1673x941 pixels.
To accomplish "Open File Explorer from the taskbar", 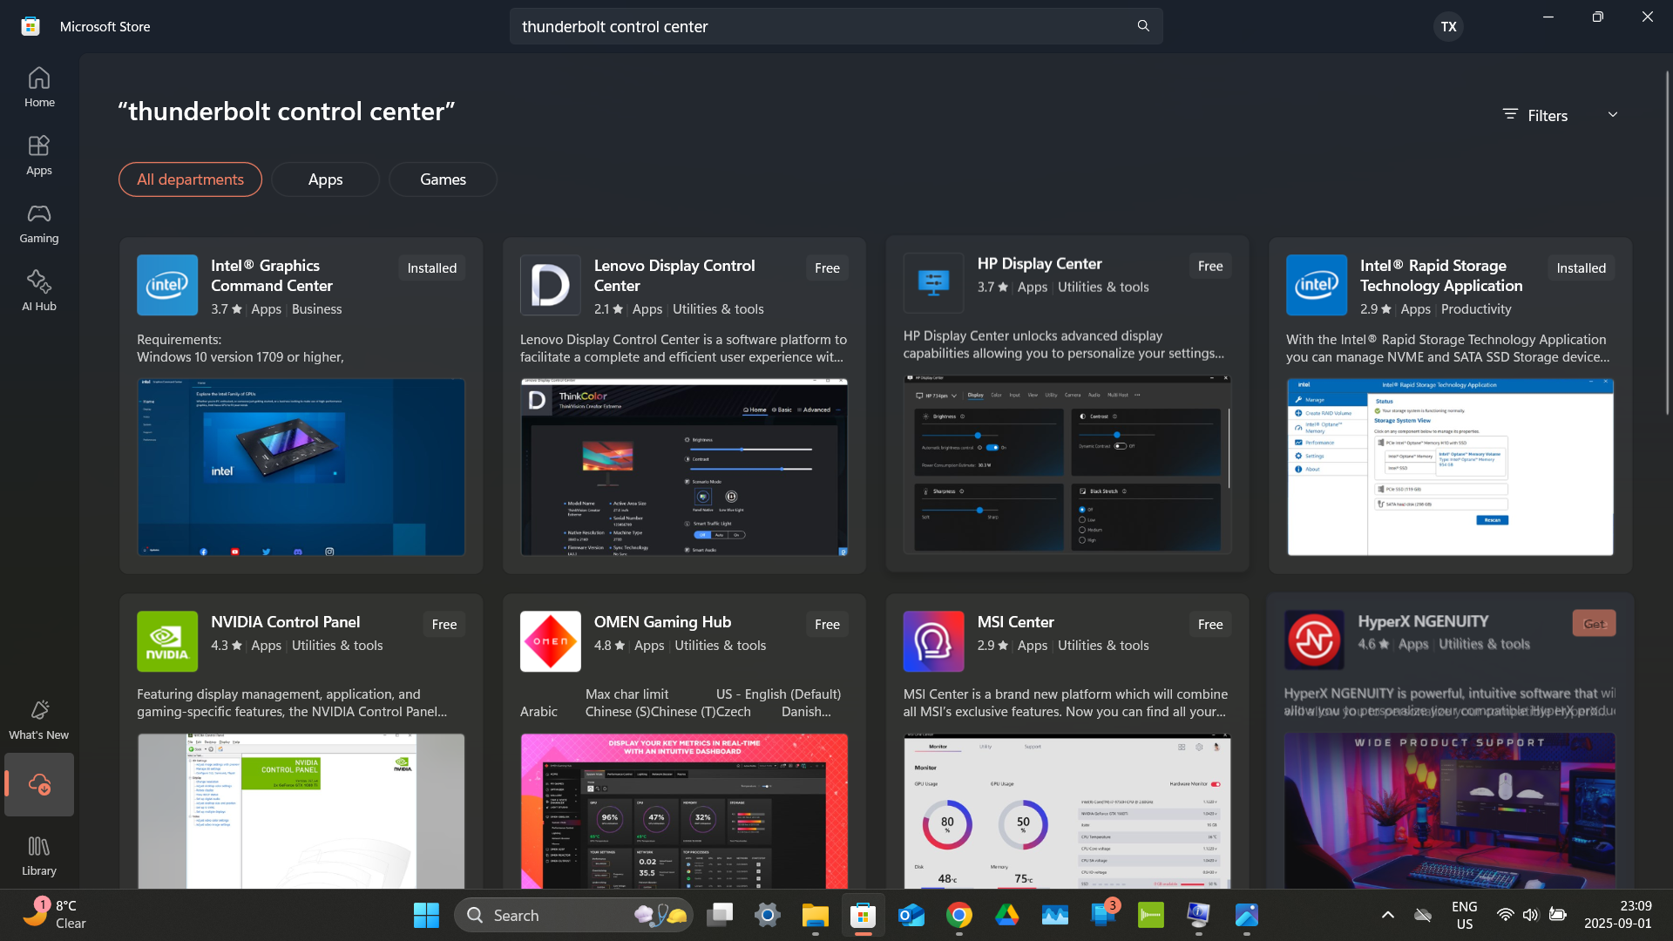I will tap(816, 915).
